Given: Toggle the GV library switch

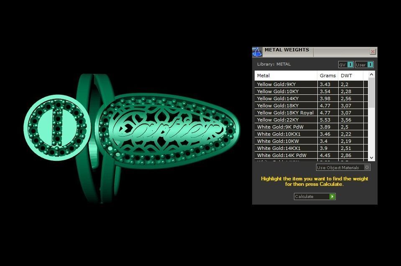Looking at the screenshot, I should click(x=346, y=65).
